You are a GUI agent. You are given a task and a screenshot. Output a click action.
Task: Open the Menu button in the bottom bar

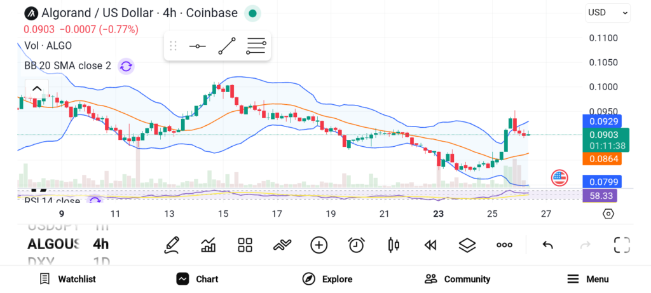click(x=587, y=279)
